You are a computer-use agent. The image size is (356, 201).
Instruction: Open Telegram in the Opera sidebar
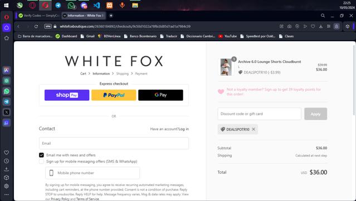coord(7,102)
